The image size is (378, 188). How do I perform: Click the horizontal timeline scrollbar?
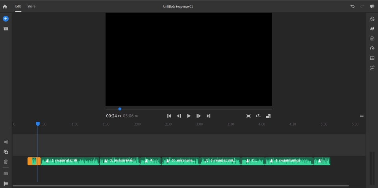[x=181, y=186]
